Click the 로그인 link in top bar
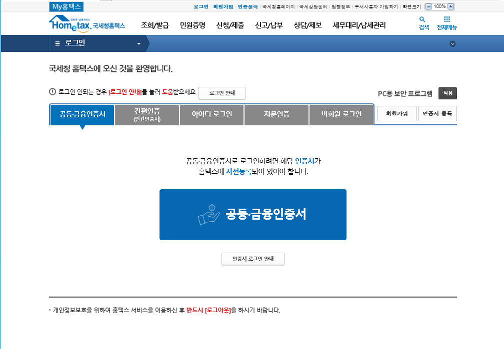The height and width of the screenshot is (349, 504). click(x=201, y=7)
